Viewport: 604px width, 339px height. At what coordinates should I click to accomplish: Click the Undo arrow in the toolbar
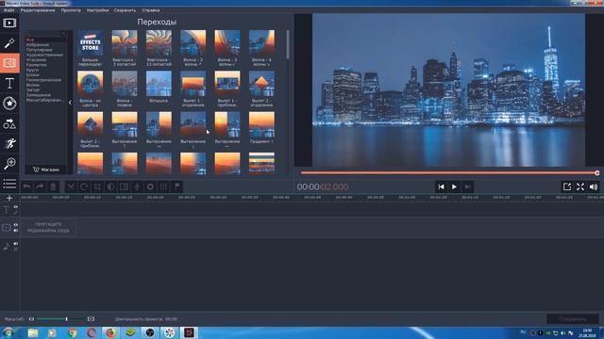pyautogui.click(x=26, y=186)
